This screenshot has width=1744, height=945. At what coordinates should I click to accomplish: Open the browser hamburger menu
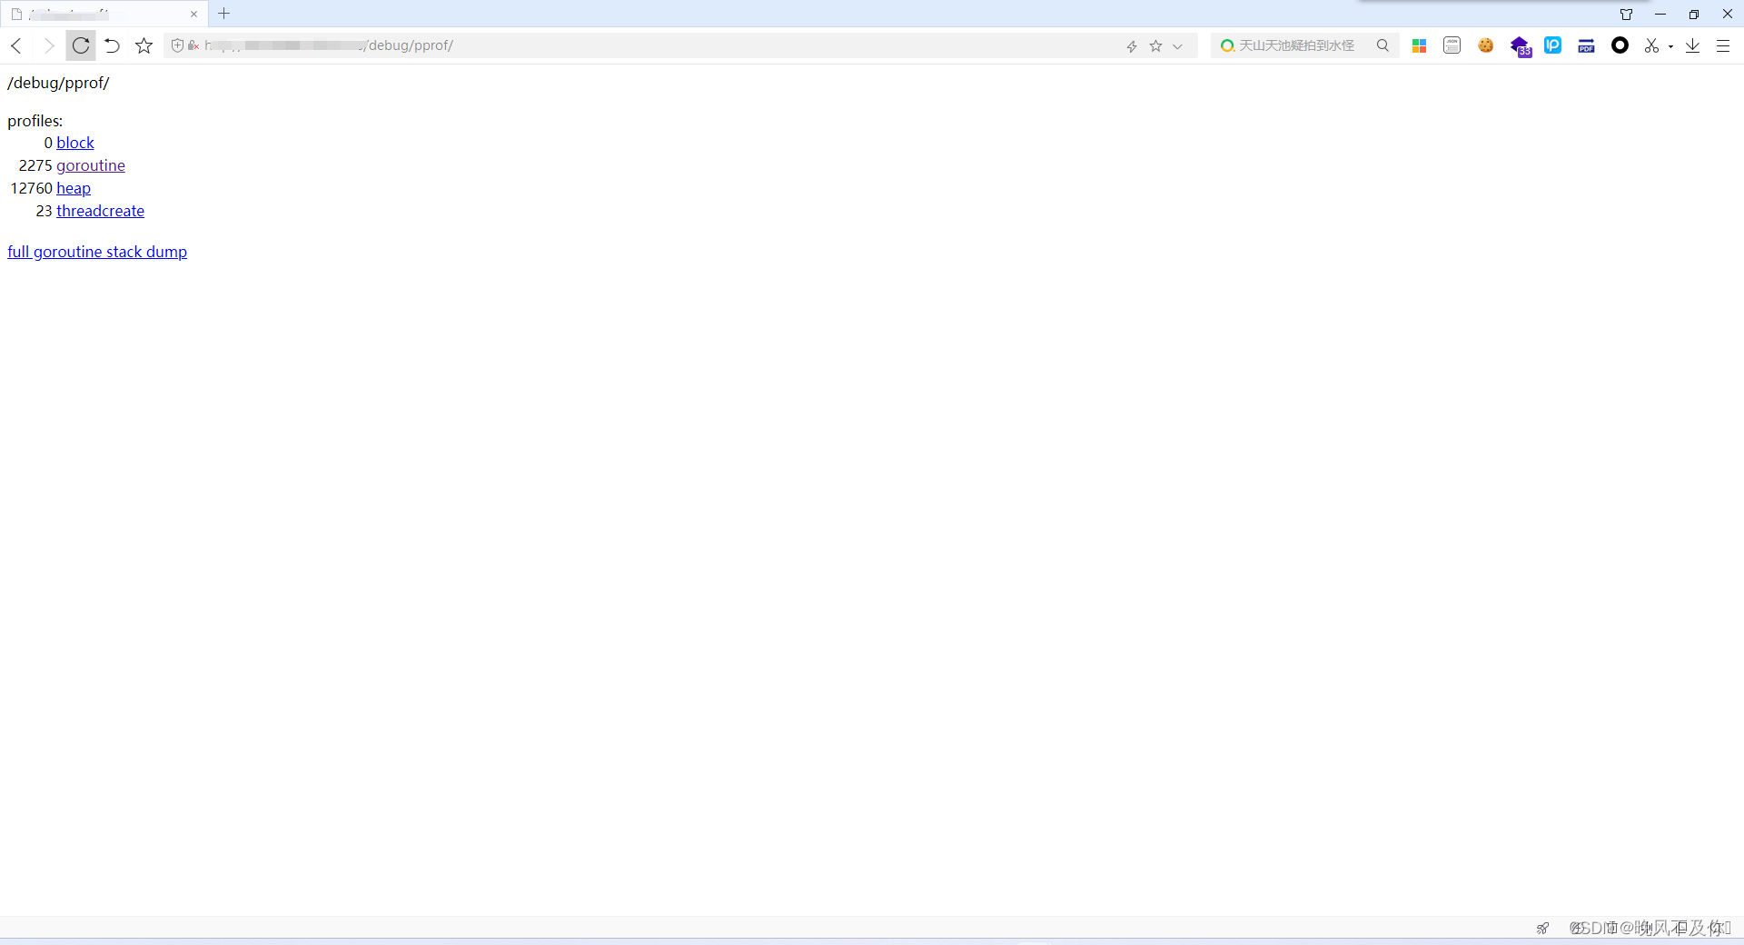point(1723,45)
